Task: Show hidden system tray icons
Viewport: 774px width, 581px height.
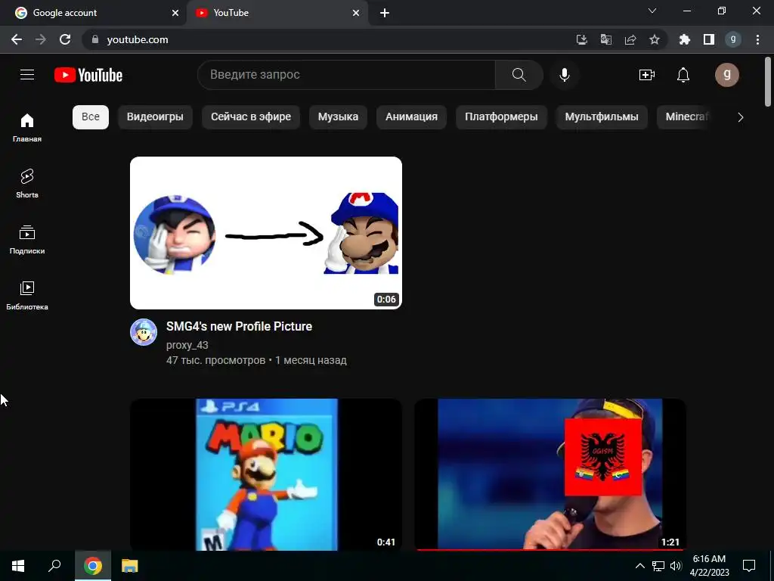Action: pos(639,566)
